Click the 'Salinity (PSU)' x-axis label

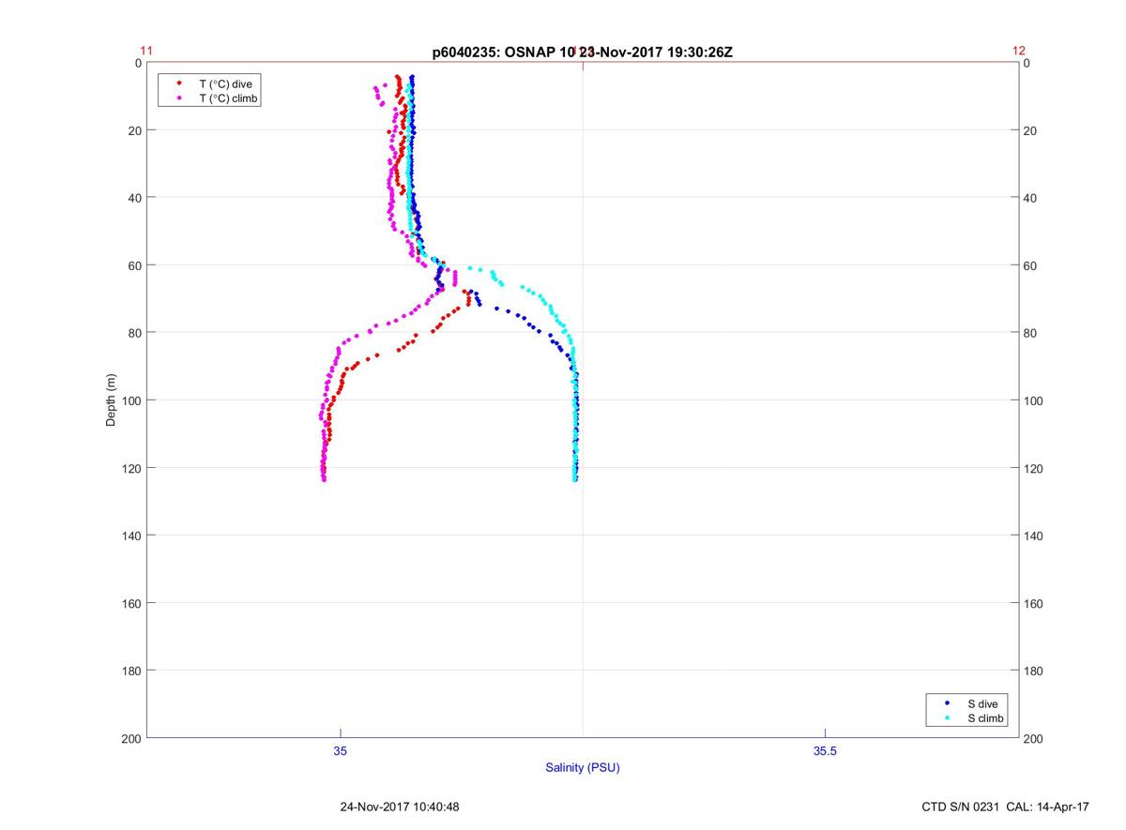click(x=583, y=767)
